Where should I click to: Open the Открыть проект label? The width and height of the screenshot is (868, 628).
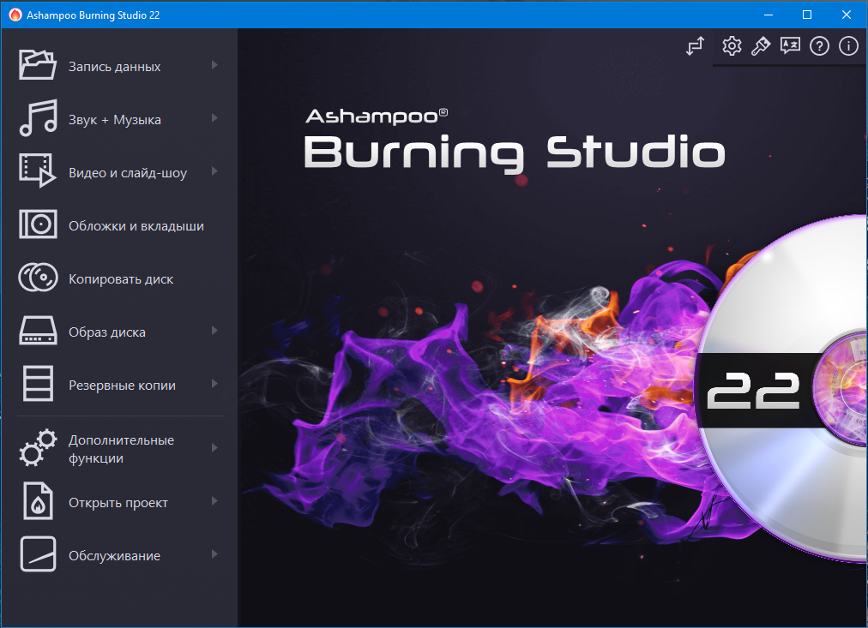coord(118,503)
